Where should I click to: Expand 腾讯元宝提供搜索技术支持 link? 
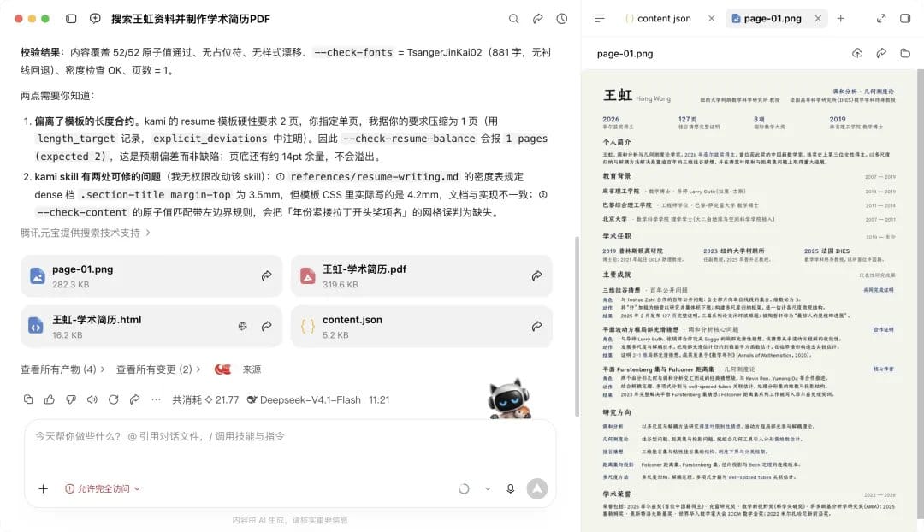[86, 233]
